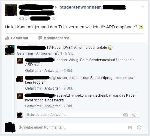Click the blue thumbs-up like count icon
Screen dimensions: 150x136
(57, 53)
